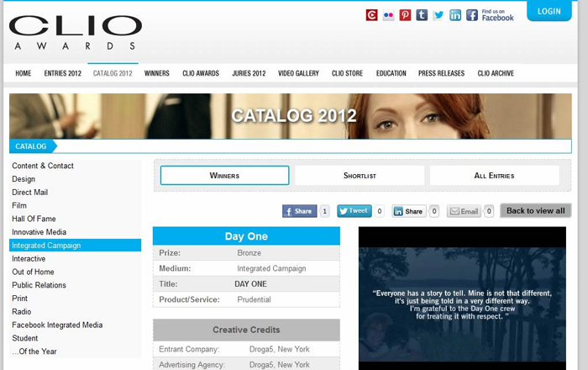
Task: Select Innovative Media category
Action: [39, 232]
